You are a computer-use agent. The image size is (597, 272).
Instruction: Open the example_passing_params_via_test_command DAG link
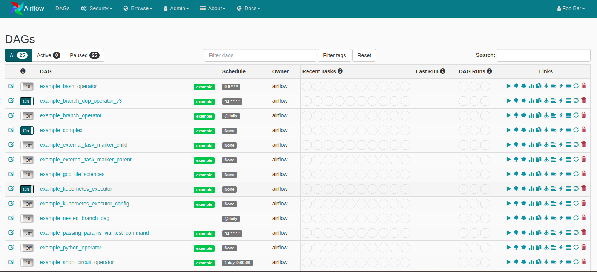[x=94, y=233]
